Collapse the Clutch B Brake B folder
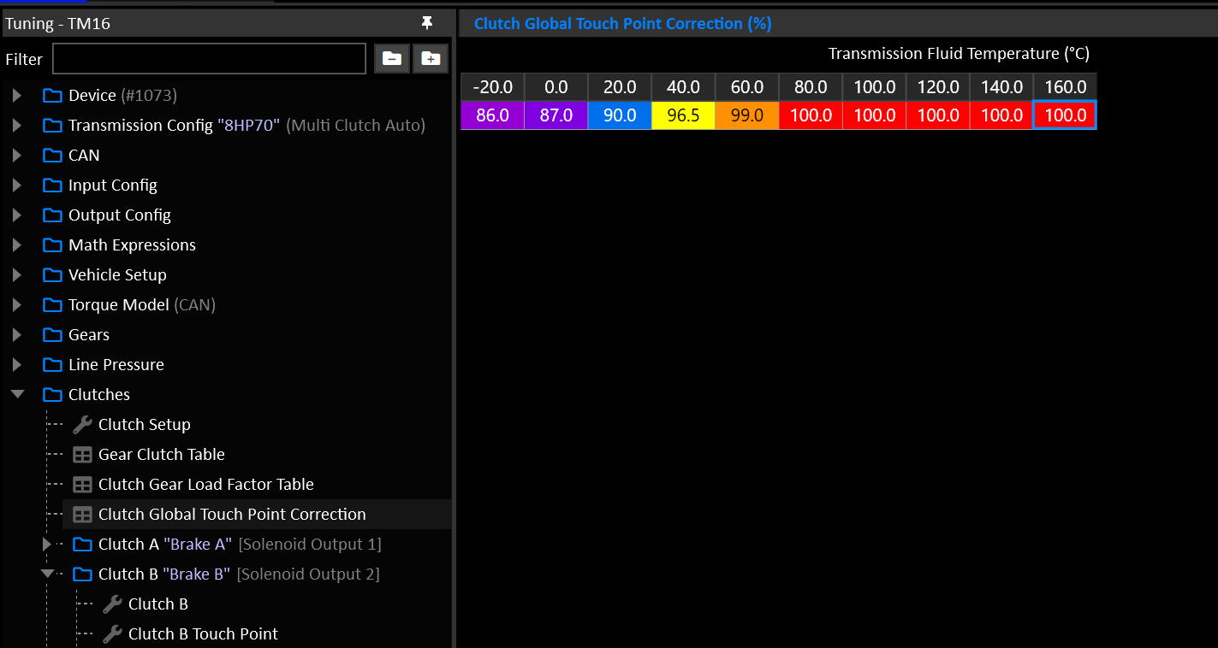Image resolution: width=1218 pixels, height=648 pixels. 47,574
